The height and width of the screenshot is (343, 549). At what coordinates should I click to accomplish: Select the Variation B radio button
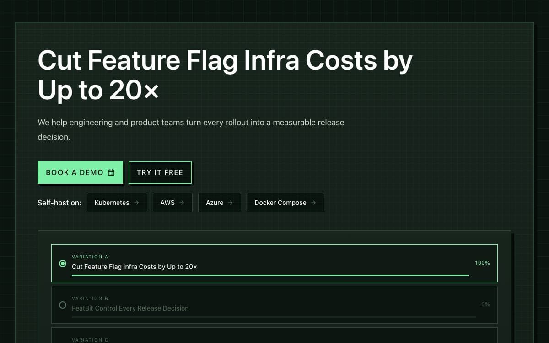63,305
